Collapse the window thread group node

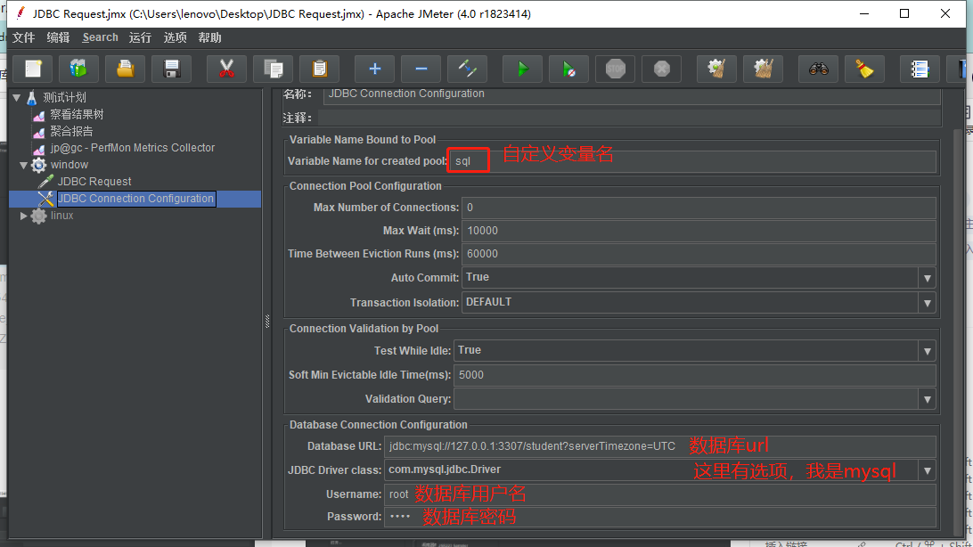click(x=23, y=165)
